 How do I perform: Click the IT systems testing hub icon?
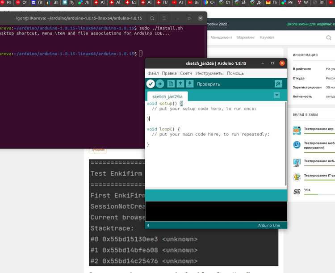click(x=297, y=177)
